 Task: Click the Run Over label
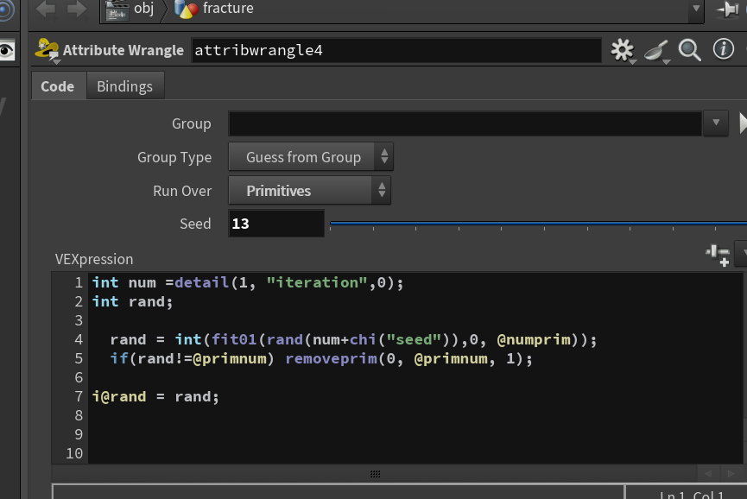coord(182,191)
